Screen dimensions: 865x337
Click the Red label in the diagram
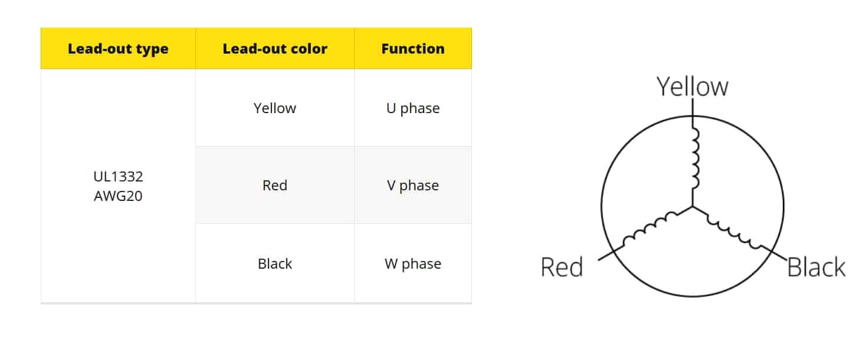point(562,267)
